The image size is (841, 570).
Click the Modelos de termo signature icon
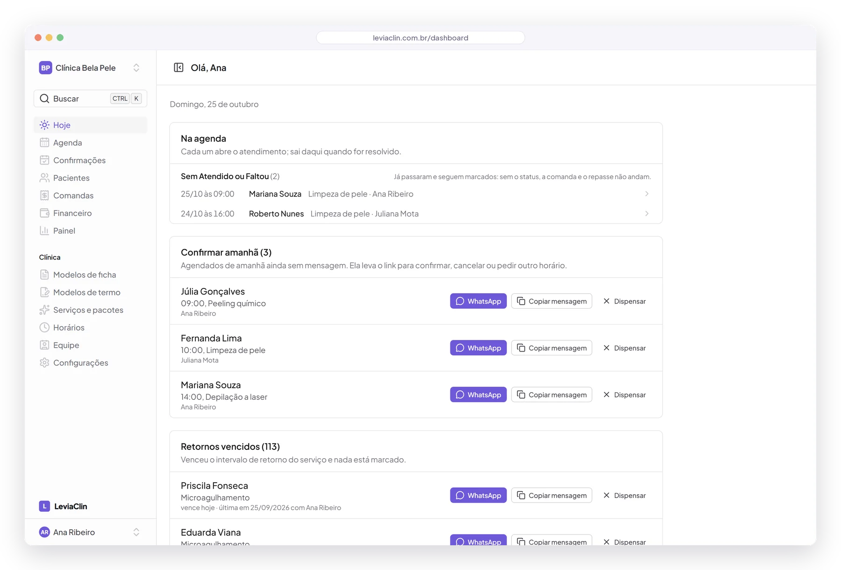44,292
